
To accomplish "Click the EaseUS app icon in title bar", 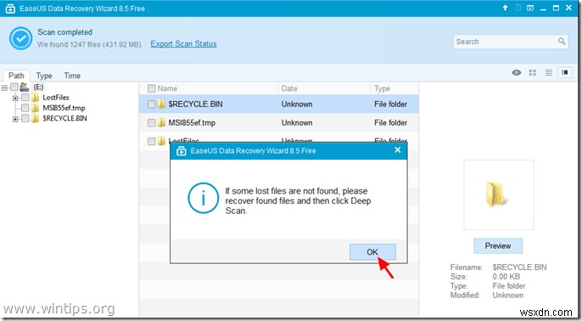I will click(10, 8).
